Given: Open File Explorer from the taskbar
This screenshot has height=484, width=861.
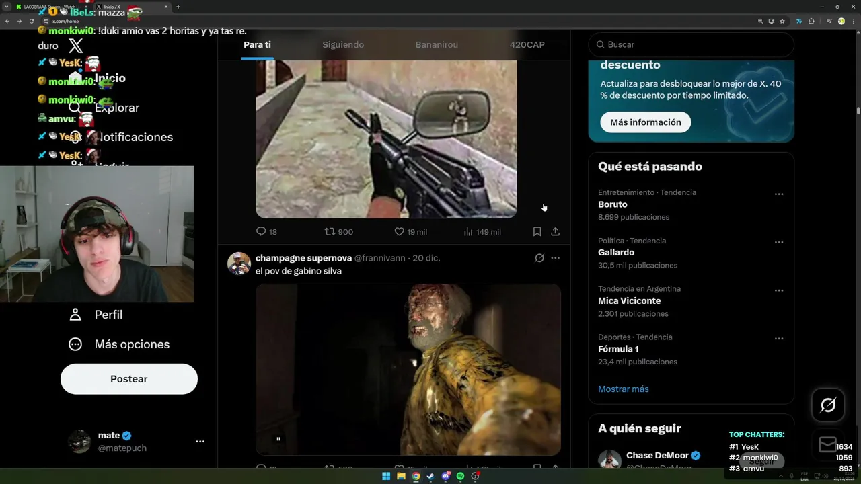Looking at the screenshot, I should tap(401, 476).
